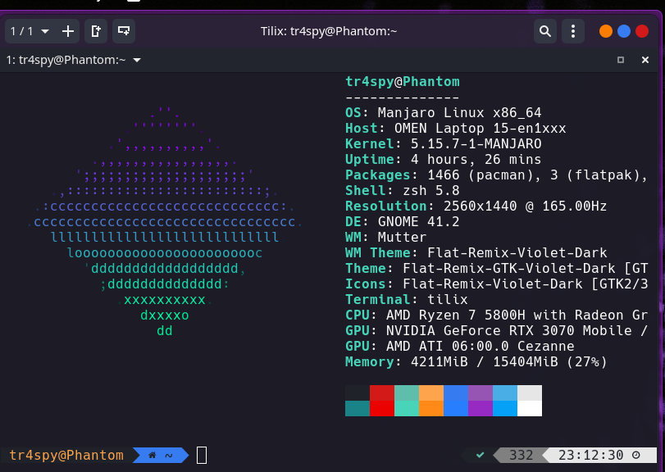Click the red swatch in the neofetch palette
Screen dimensions: 665x472
click(x=382, y=401)
